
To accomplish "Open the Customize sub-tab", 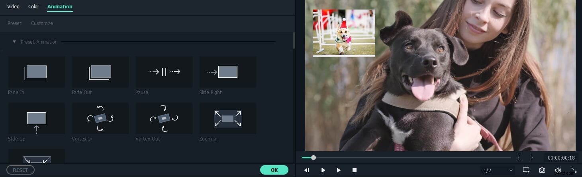I will (42, 23).
